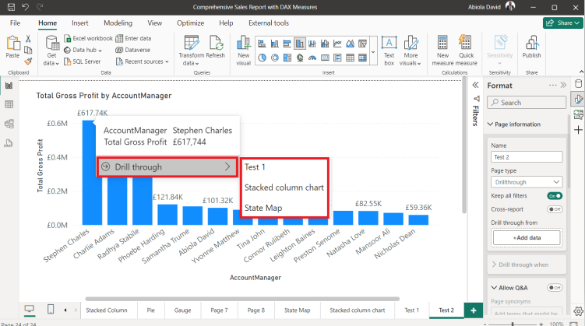Click the Cut scissors icon
Screen dimensions: 585x326
[28, 38]
